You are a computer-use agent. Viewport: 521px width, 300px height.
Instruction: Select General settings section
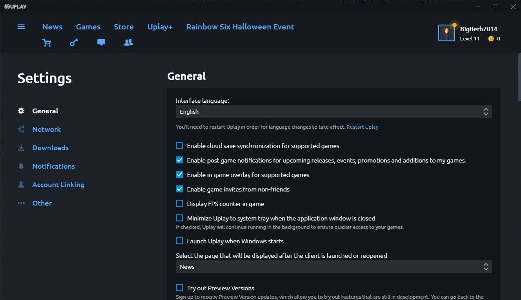pyautogui.click(x=45, y=111)
